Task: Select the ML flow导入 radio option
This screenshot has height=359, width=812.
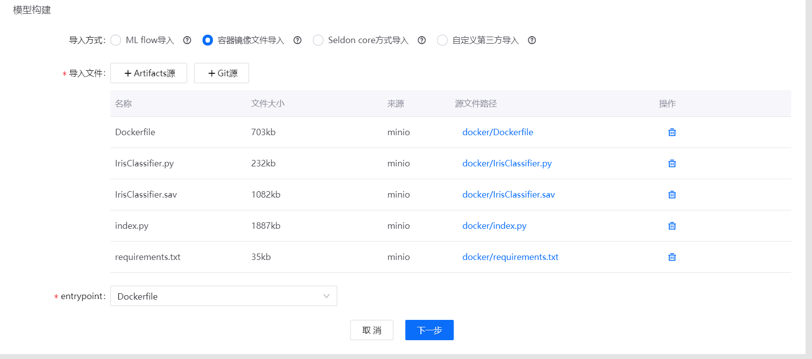Action: pos(116,40)
